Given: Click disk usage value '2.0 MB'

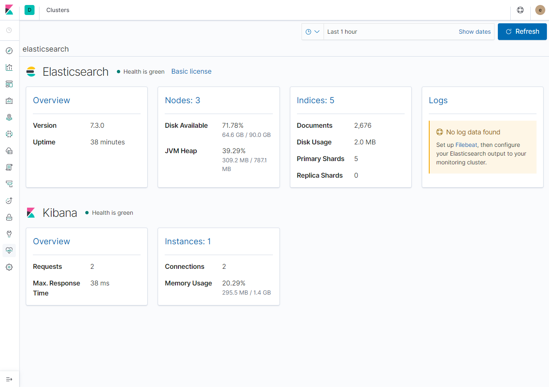Looking at the screenshot, I should click(365, 142).
